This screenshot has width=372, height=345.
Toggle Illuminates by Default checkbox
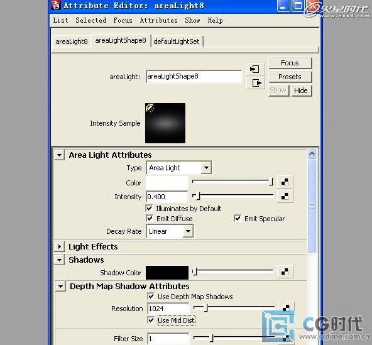(149, 209)
